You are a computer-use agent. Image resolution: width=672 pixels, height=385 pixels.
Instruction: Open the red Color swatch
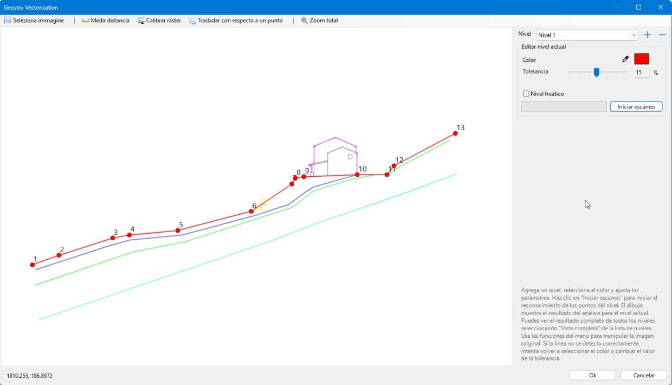(x=641, y=59)
